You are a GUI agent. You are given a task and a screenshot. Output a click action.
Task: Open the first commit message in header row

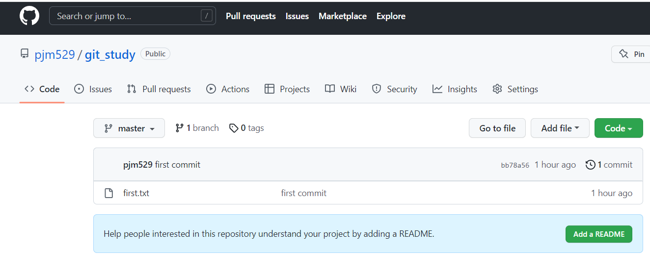[178, 165]
